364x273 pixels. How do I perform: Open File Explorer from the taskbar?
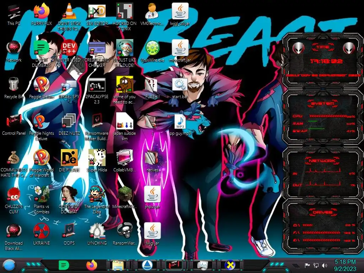118,265
